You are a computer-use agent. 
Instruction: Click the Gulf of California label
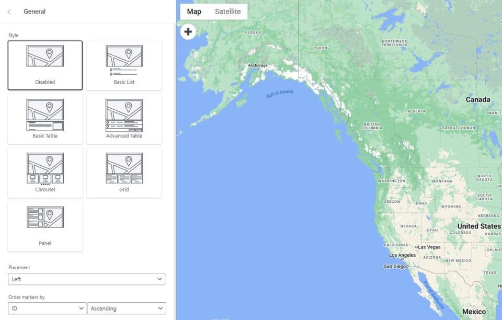pyautogui.click(x=434, y=295)
